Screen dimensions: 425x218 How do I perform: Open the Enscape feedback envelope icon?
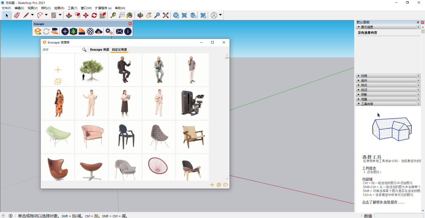(119, 31)
